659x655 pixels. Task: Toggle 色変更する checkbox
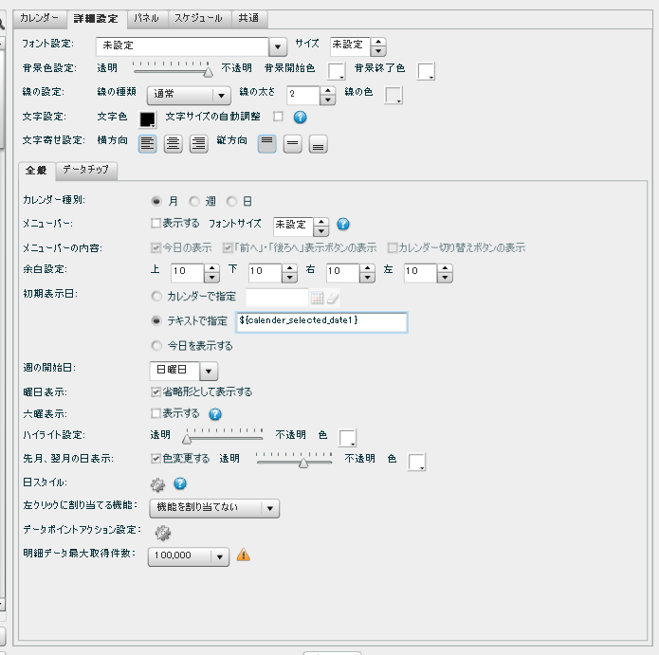click(x=156, y=459)
